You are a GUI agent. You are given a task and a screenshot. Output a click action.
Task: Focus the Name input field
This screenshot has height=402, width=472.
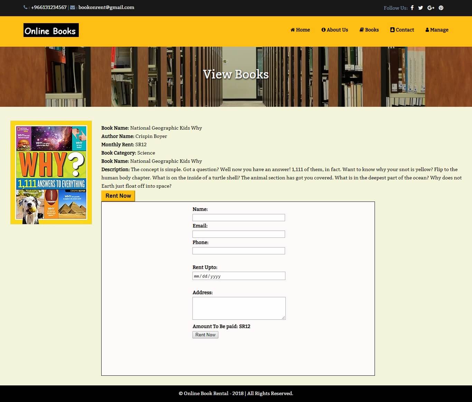239,217
